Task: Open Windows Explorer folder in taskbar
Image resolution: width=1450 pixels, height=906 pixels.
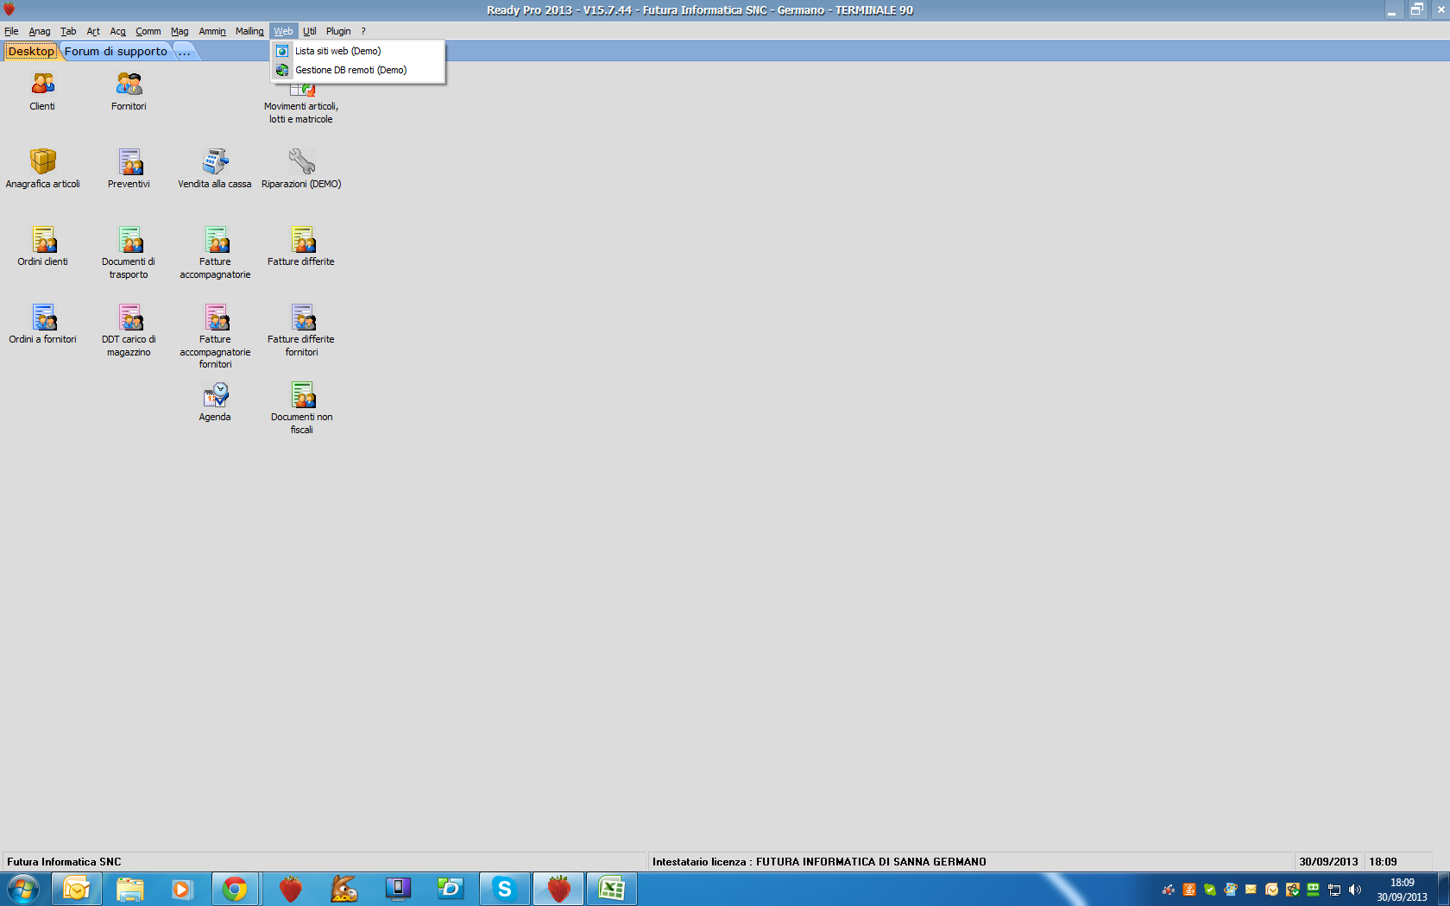Action: 129,889
